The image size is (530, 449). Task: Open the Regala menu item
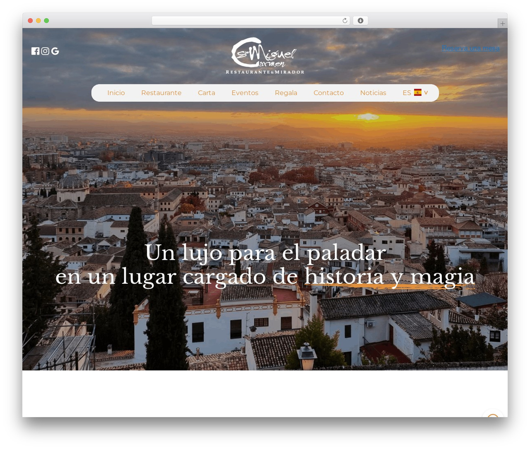(286, 93)
